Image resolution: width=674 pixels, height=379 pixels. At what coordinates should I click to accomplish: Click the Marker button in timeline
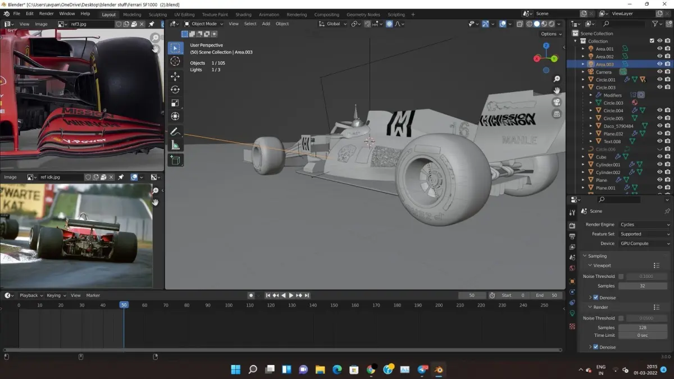click(93, 295)
